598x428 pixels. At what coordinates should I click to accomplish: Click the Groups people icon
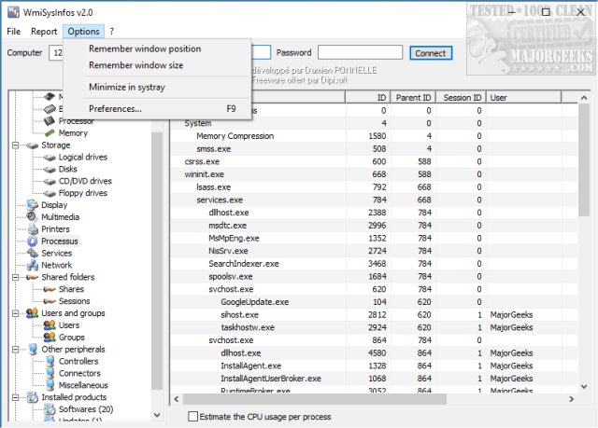point(50,337)
